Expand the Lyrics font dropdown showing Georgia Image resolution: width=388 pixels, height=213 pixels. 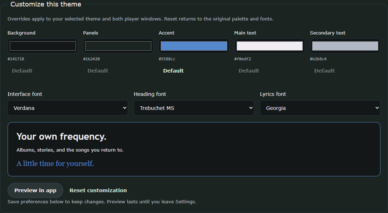[x=320, y=108]
